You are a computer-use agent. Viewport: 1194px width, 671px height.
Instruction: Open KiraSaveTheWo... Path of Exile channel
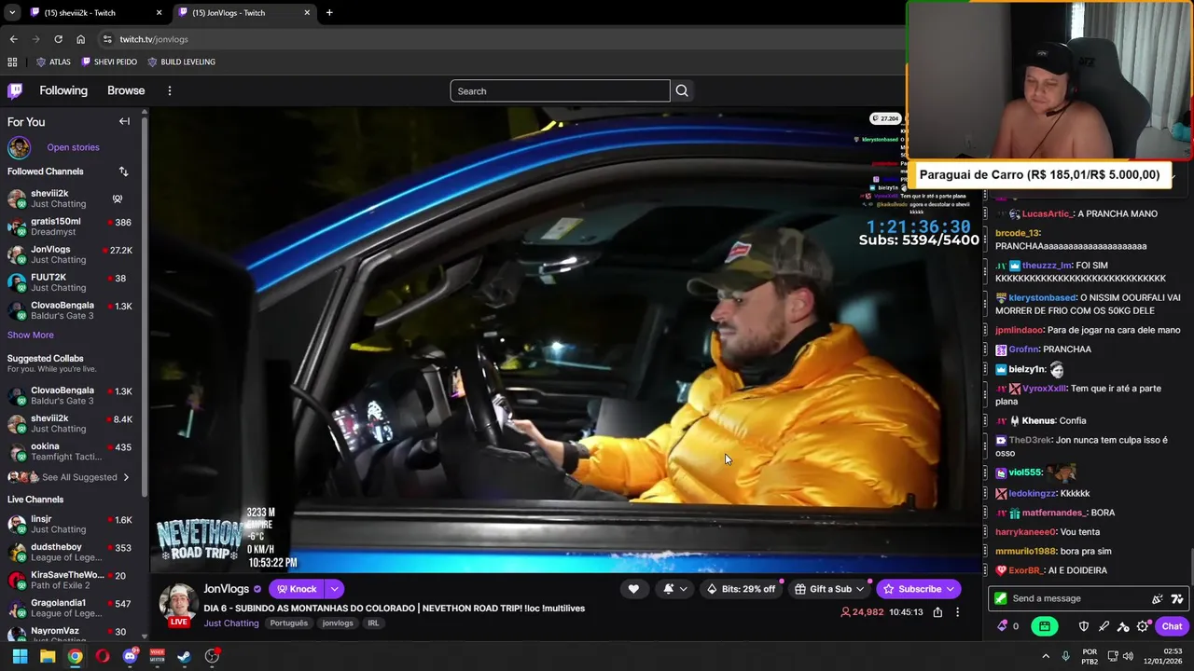click(70, 580)
